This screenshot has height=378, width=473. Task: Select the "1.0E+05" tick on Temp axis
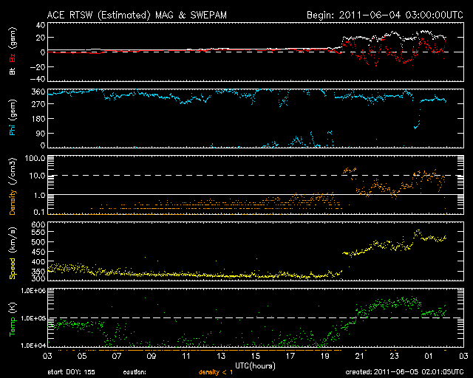click(x=33, y=318)
